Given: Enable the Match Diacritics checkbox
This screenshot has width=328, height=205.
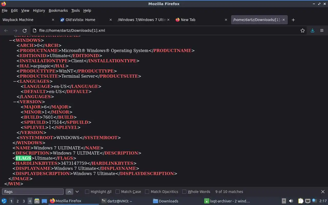Looking at the screenshot, I should point(147,192).
